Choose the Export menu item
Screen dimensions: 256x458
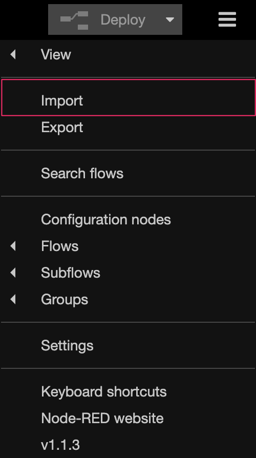(x=128, y=128)
